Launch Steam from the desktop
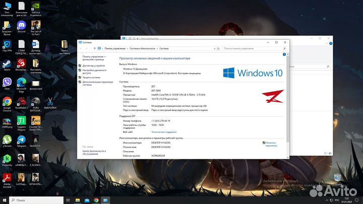 click(7, 65)
